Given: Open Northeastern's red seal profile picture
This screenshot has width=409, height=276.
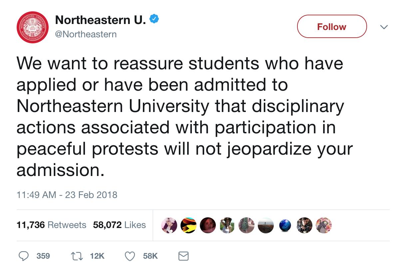Looking at the screenshot, I should (33, 27).
